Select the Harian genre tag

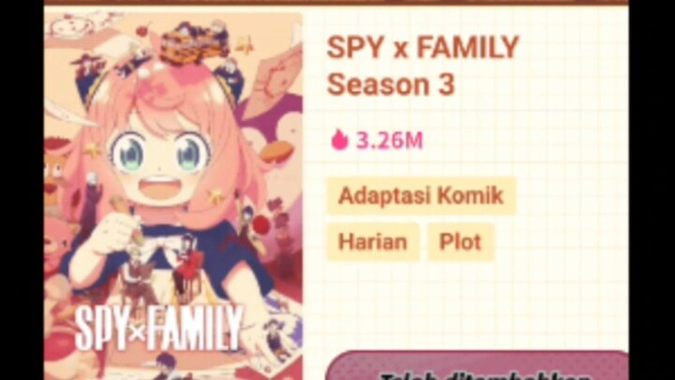[373, 242]
